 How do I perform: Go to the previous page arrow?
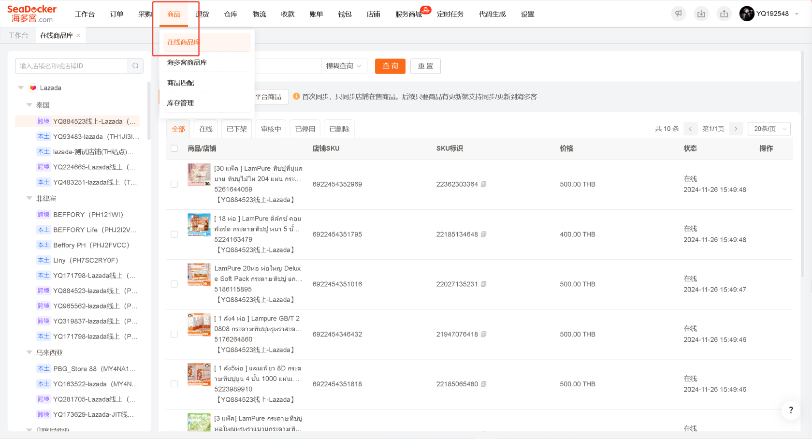pyautogui.click(x=690, y=129)
